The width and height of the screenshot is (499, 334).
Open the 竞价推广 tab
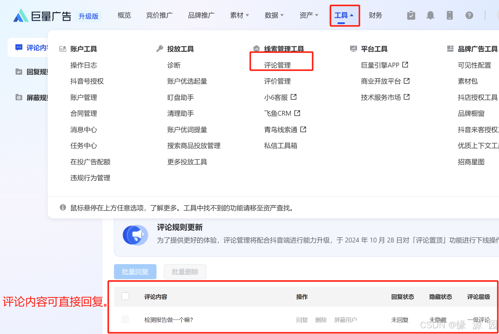159,15
